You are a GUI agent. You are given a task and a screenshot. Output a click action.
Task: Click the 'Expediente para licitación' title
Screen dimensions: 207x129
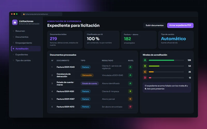pos(73,25)
